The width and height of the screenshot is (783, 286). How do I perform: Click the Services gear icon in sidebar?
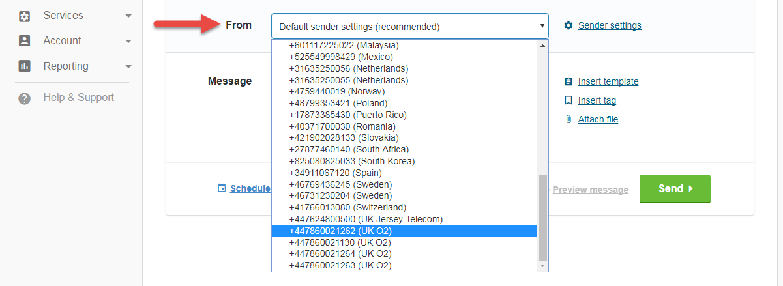click(x=25, y=16)
